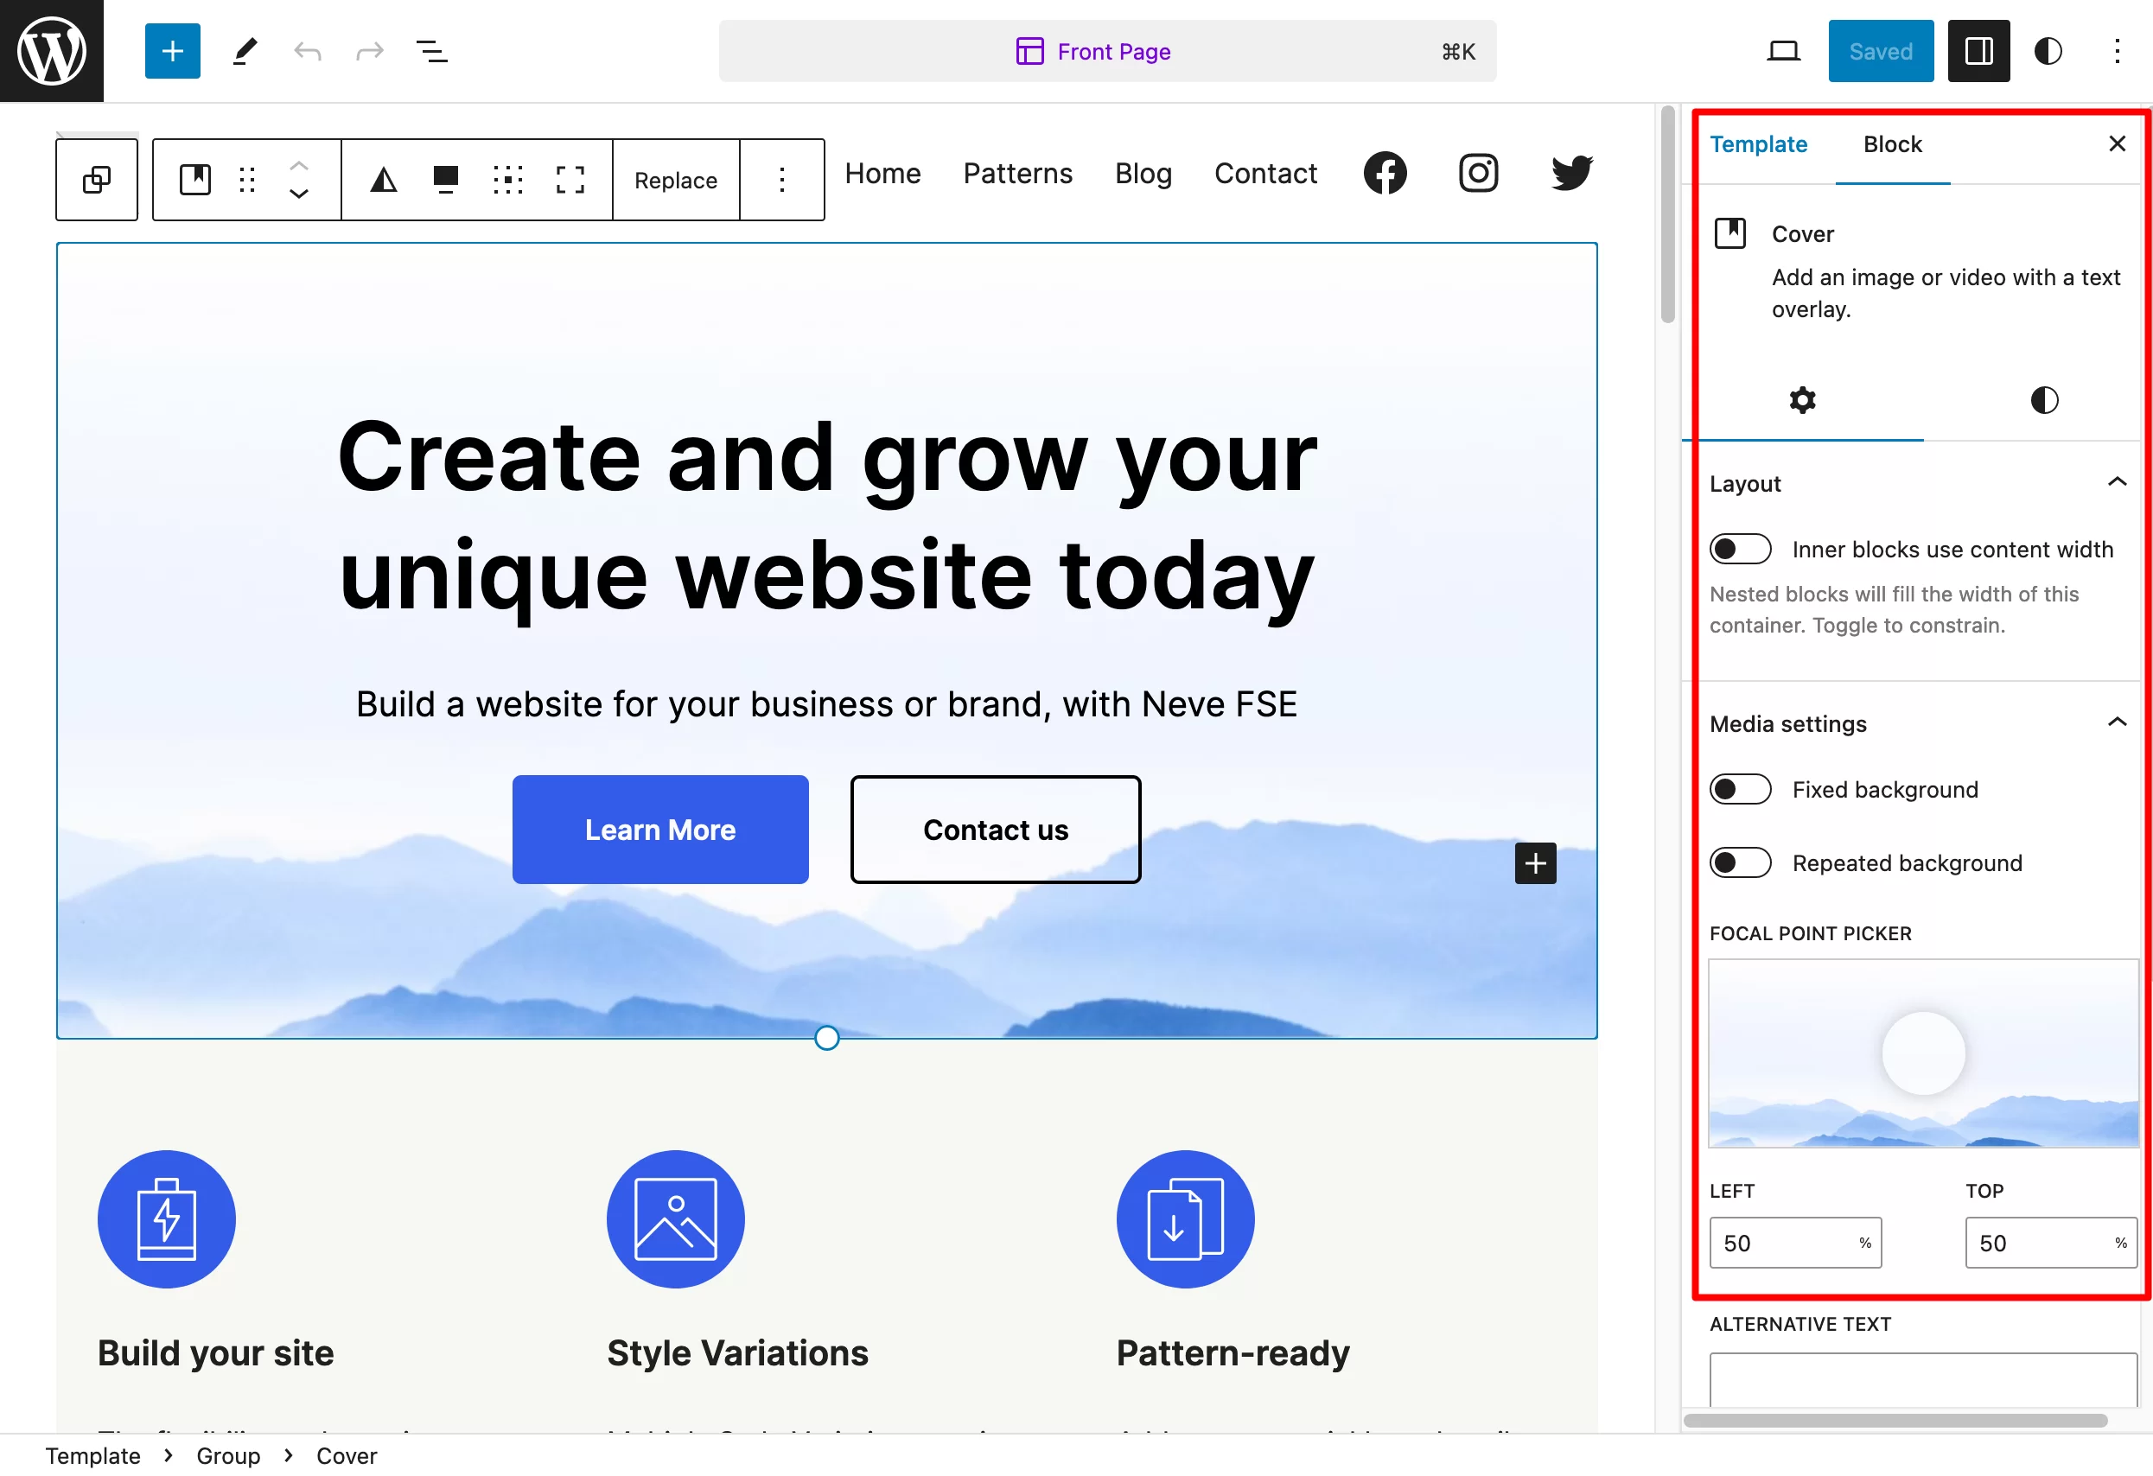Toggle the Fixed background media setting
Image resolution: width=2153 pixels, height=1476 pixels.
(x=1739, y=789)
